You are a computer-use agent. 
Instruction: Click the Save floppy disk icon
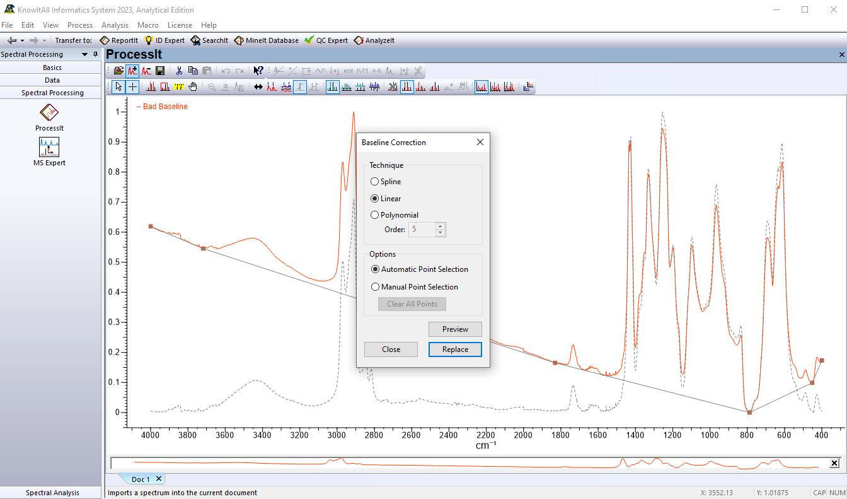click(160, 71)
